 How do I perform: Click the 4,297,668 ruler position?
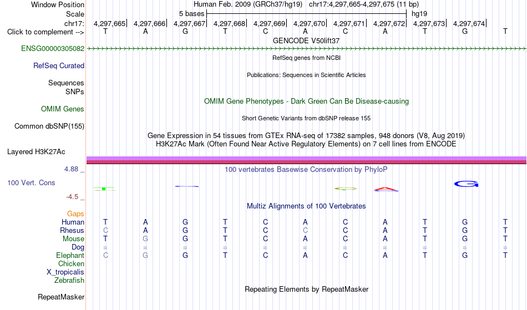(x=229, y=23)
